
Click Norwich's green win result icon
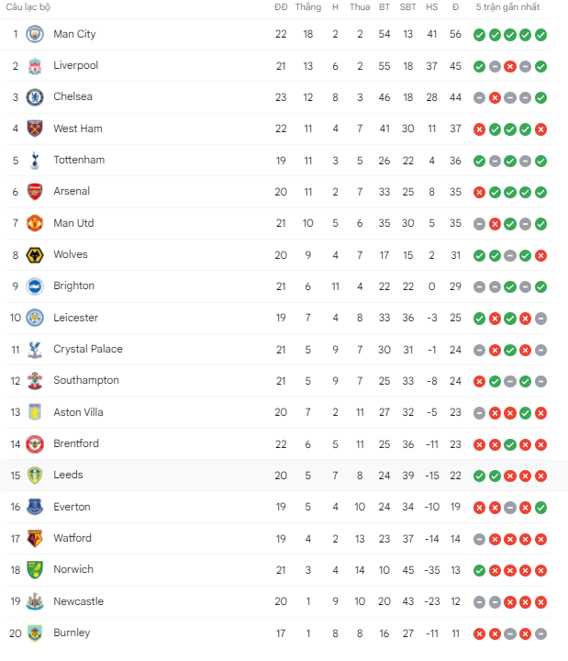(x=479, y=571)
